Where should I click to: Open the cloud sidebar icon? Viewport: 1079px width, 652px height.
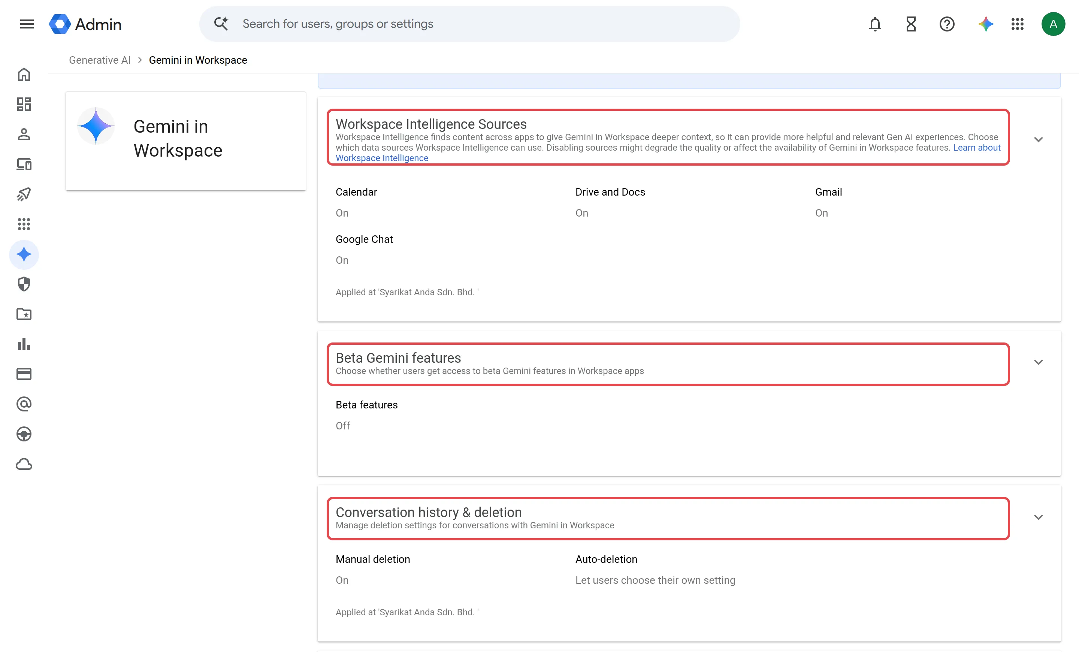[x=24, y=464]
